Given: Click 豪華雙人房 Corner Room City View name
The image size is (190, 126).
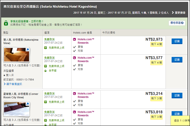Looking at the screenshot, I should point(21,96).
